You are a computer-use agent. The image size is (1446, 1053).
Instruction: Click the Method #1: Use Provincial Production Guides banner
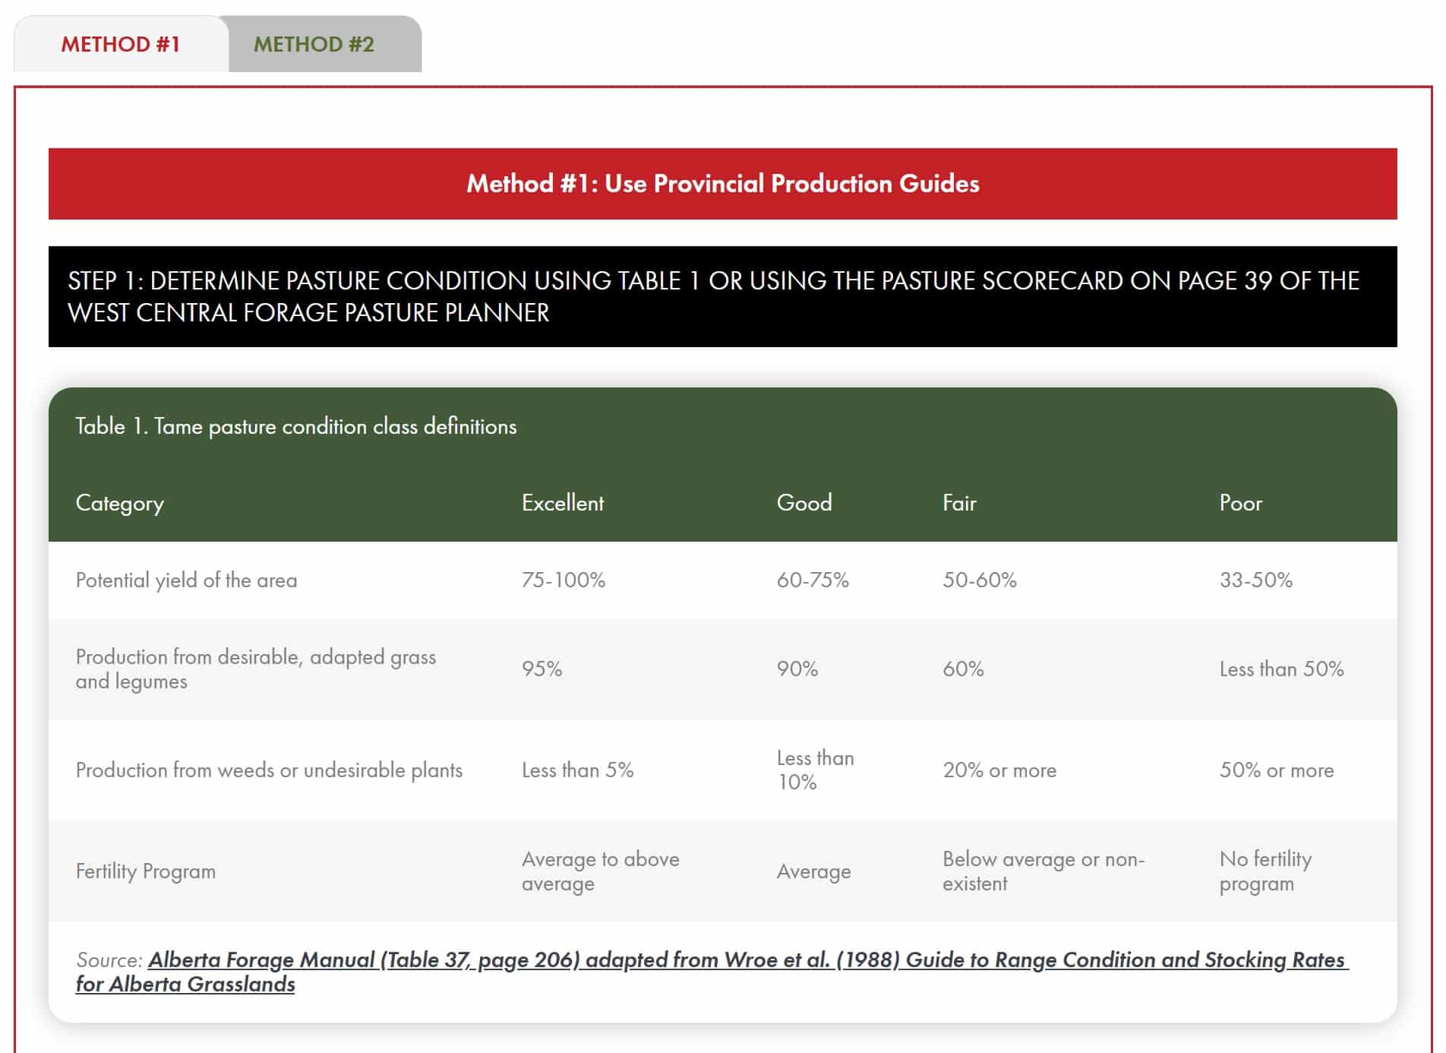(x=721, y=183)
